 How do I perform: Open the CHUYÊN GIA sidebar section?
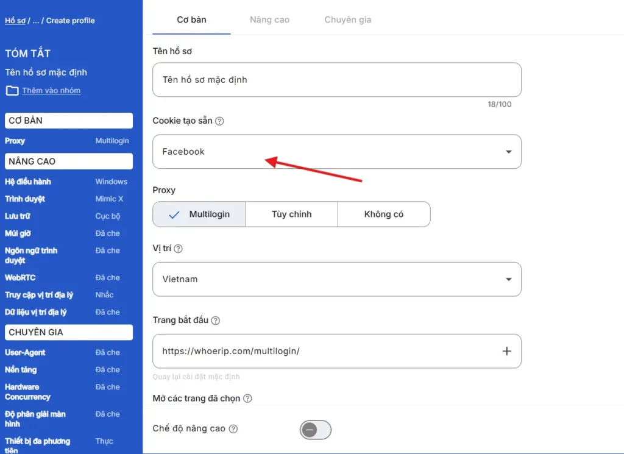pyautogui.click(x=69, y=332)
